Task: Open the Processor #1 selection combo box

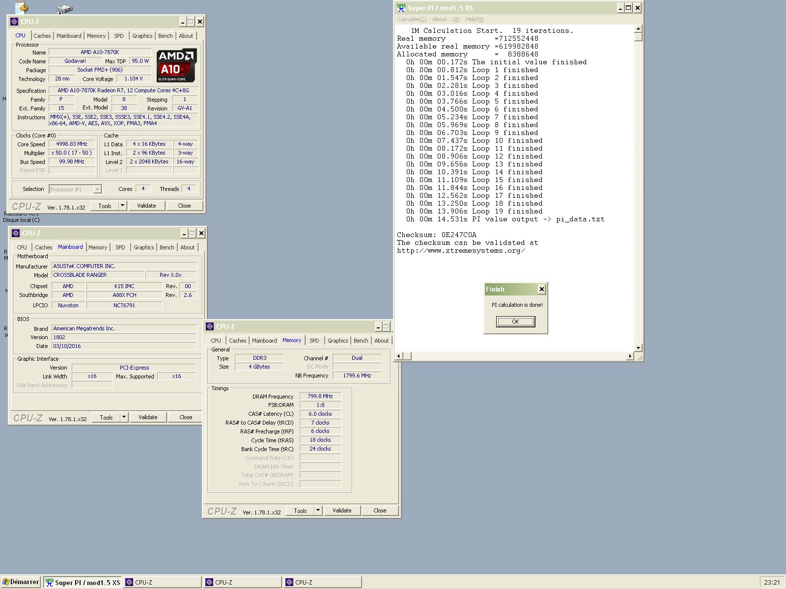Action: (x=75, y=189)
